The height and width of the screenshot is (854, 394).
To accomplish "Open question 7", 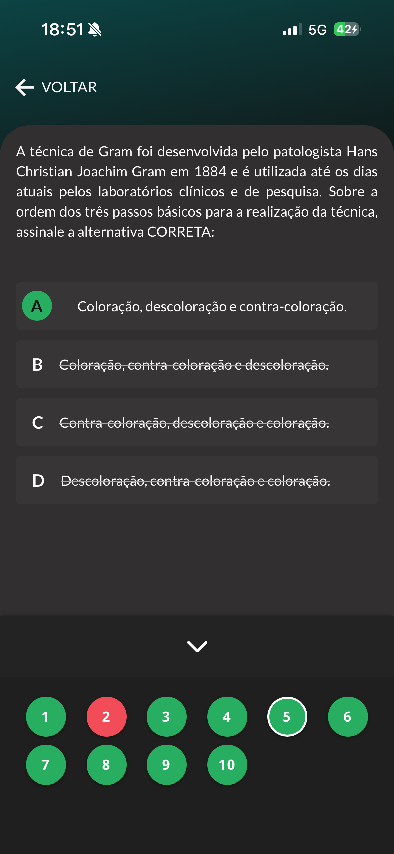I will click(x=46, y=764).
